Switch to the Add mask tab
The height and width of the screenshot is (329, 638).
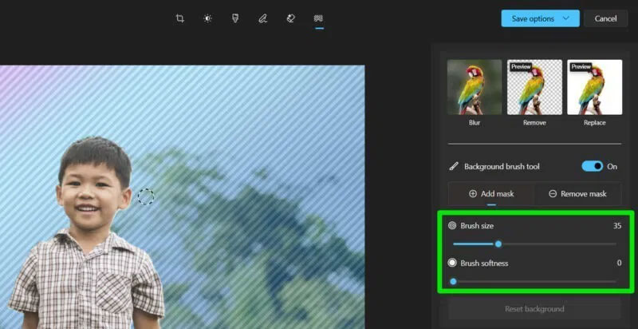(x=491, y=194)
